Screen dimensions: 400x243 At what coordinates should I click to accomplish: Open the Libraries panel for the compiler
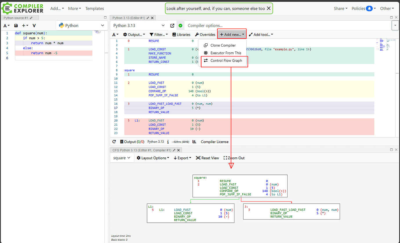tap(181, 34)
